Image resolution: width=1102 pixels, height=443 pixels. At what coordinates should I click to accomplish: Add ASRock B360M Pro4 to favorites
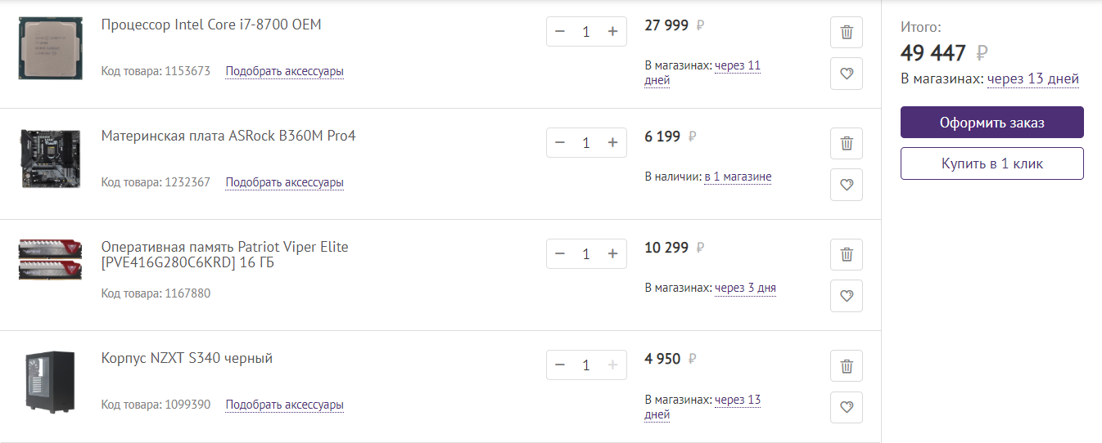(x=847, y=185)
